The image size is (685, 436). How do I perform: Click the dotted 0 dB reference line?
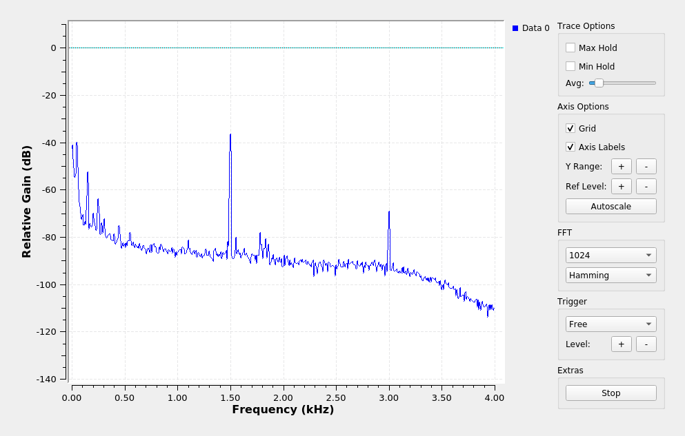[276, 48]
